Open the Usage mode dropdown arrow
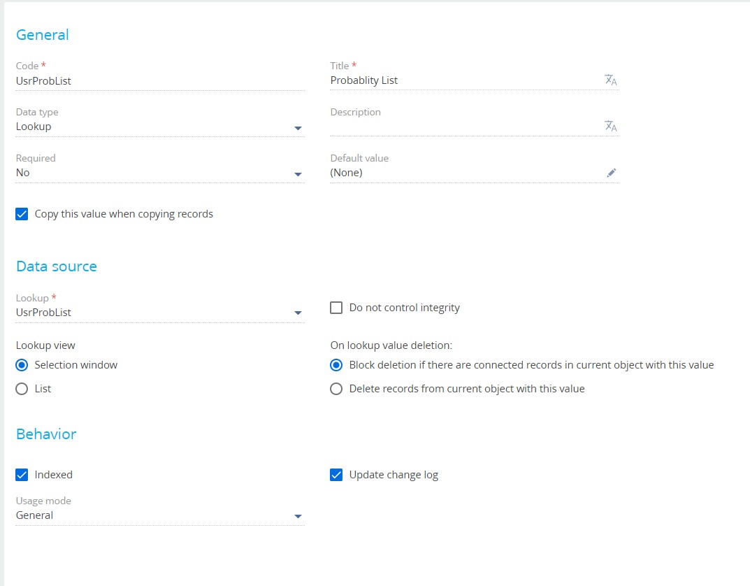The image size is (750, 586). pos(298,516)
